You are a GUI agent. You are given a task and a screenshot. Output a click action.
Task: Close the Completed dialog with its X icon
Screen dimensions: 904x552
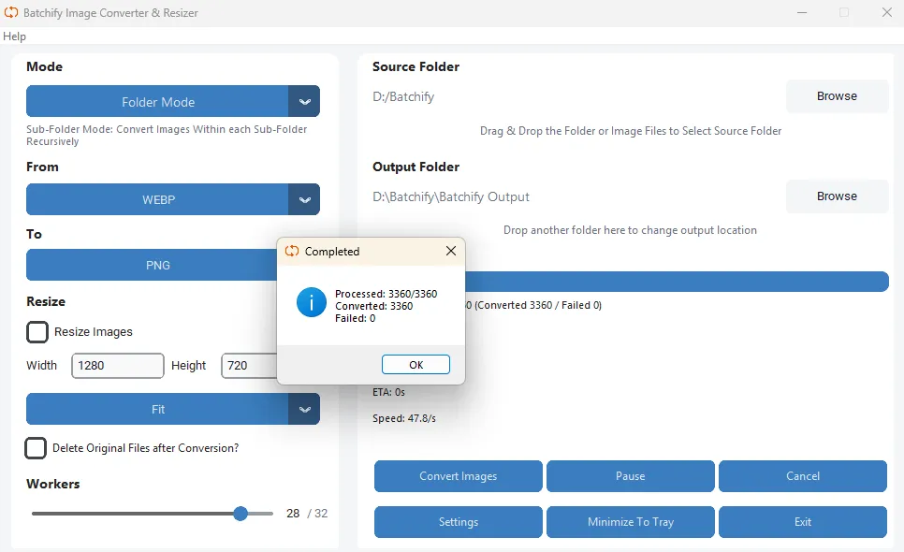(450, 251)
